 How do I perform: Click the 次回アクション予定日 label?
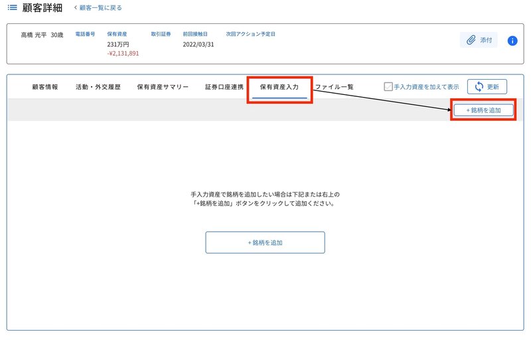251,34
